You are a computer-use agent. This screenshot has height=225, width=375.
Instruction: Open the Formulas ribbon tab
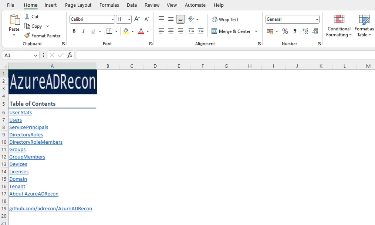[109, 5]
